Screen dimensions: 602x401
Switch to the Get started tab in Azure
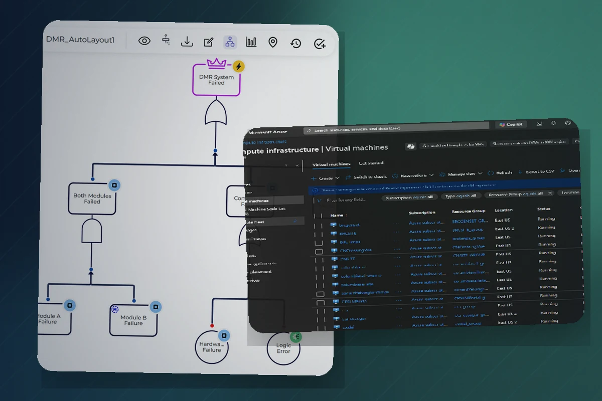coord(371,163)
